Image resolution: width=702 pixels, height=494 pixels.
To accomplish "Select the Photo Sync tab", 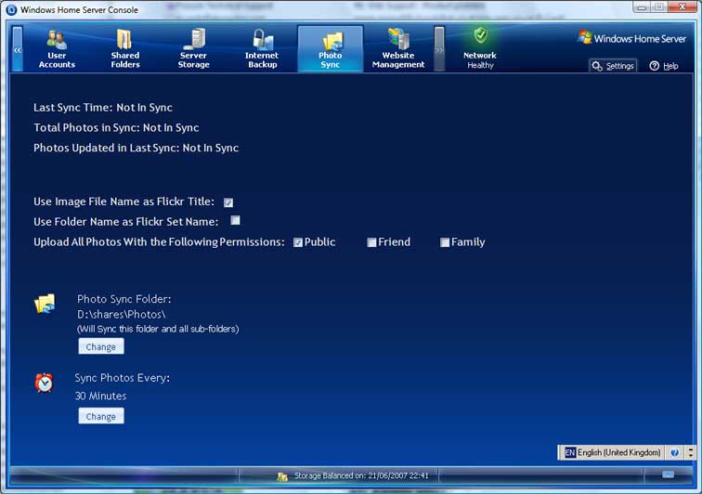I will coord(331,49).
